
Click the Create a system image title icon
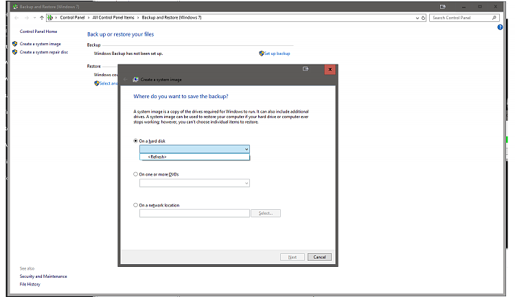[x=135, y=80]
